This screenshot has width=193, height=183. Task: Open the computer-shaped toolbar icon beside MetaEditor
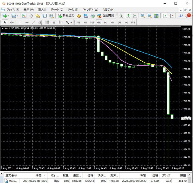click(x=86, y=16)
